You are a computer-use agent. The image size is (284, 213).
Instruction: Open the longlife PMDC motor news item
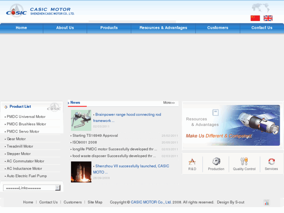[x=114, y=149]
